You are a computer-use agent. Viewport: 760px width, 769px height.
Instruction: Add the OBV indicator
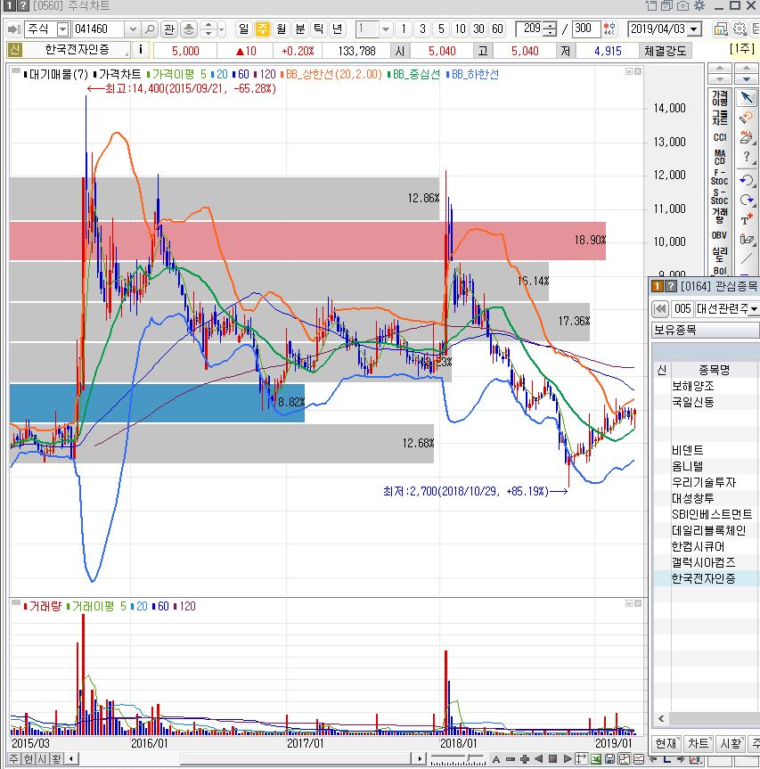(719, 235)
